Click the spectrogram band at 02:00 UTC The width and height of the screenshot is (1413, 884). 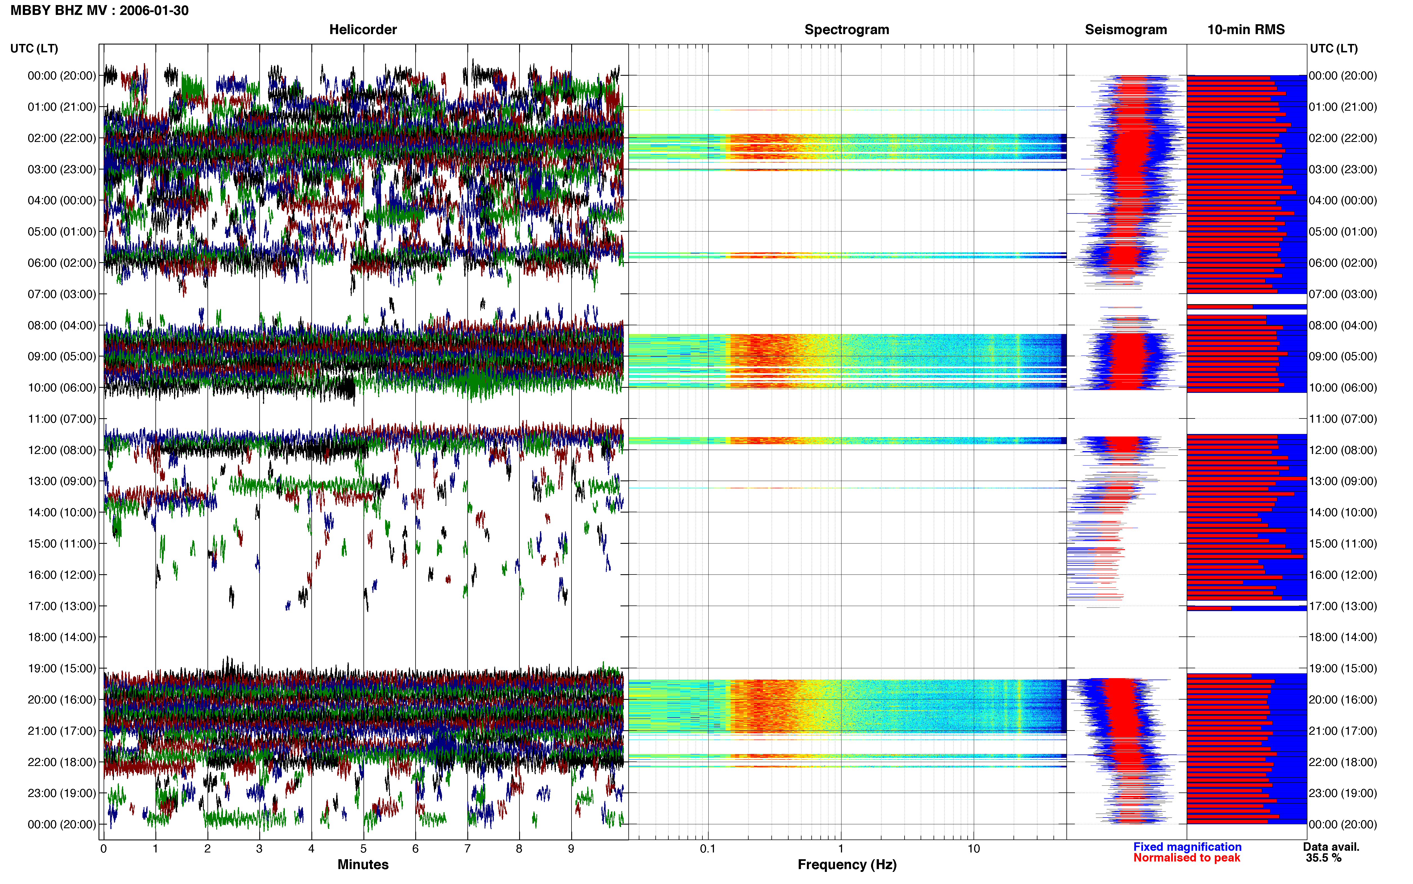[x=847, y=146]
